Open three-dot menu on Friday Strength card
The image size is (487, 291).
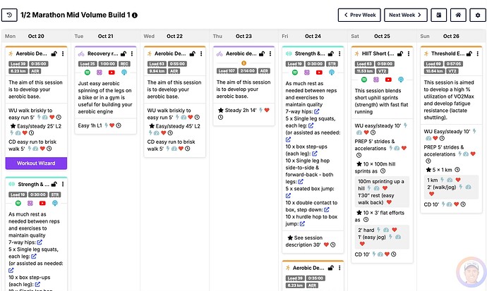(x=339, y=54)
